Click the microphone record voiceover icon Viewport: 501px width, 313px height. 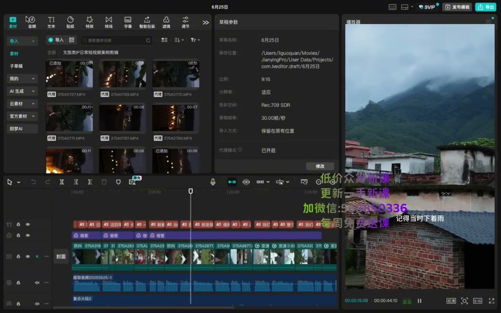[213, 182]
